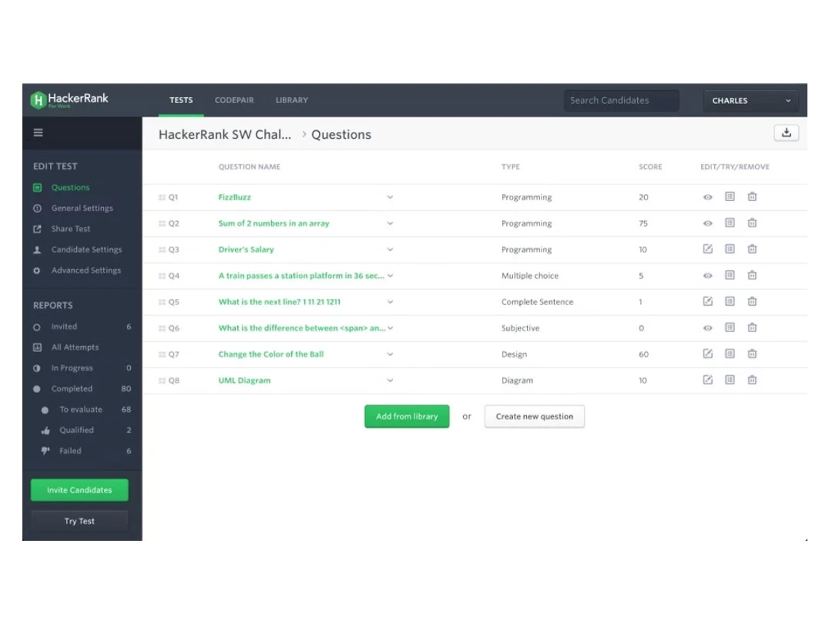View the train passes question eye icon
The width and height of the screenshot is (832, 624).
(707, 276)
